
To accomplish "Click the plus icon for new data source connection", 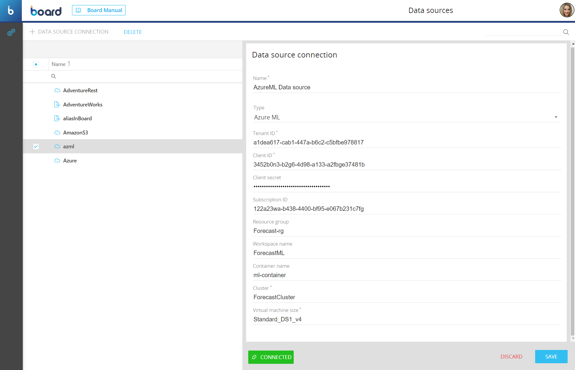I will (x=32, y=32).
